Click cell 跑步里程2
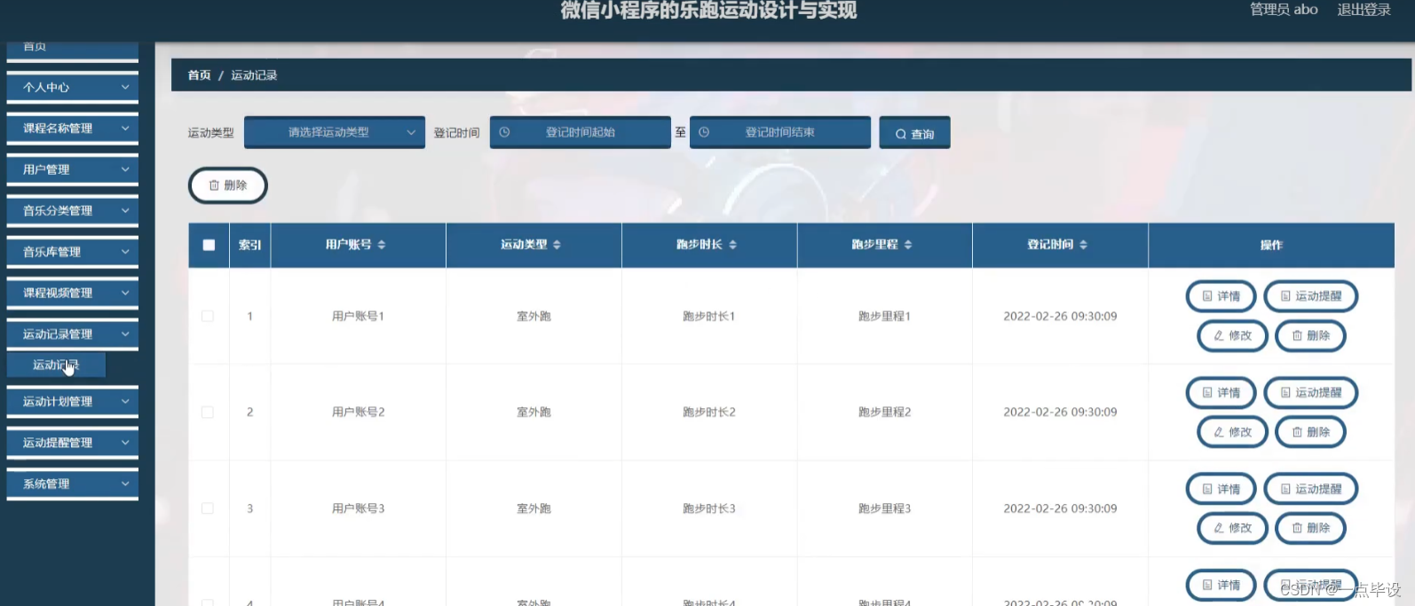This screenshot has height=606, width=1415. pyautogui.click(x=884, y=412)
